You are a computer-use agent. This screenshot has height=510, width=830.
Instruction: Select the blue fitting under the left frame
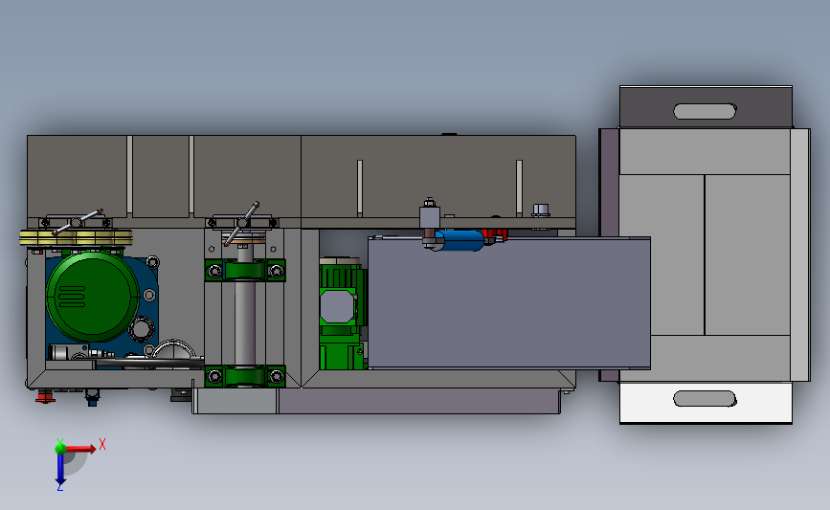92,397
